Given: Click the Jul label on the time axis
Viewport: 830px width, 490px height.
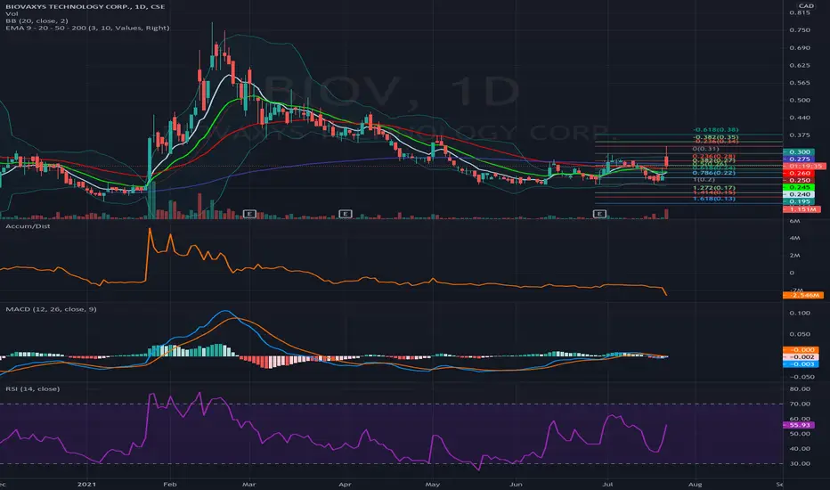Looking at the screenshot, I should tap(607, 484).
